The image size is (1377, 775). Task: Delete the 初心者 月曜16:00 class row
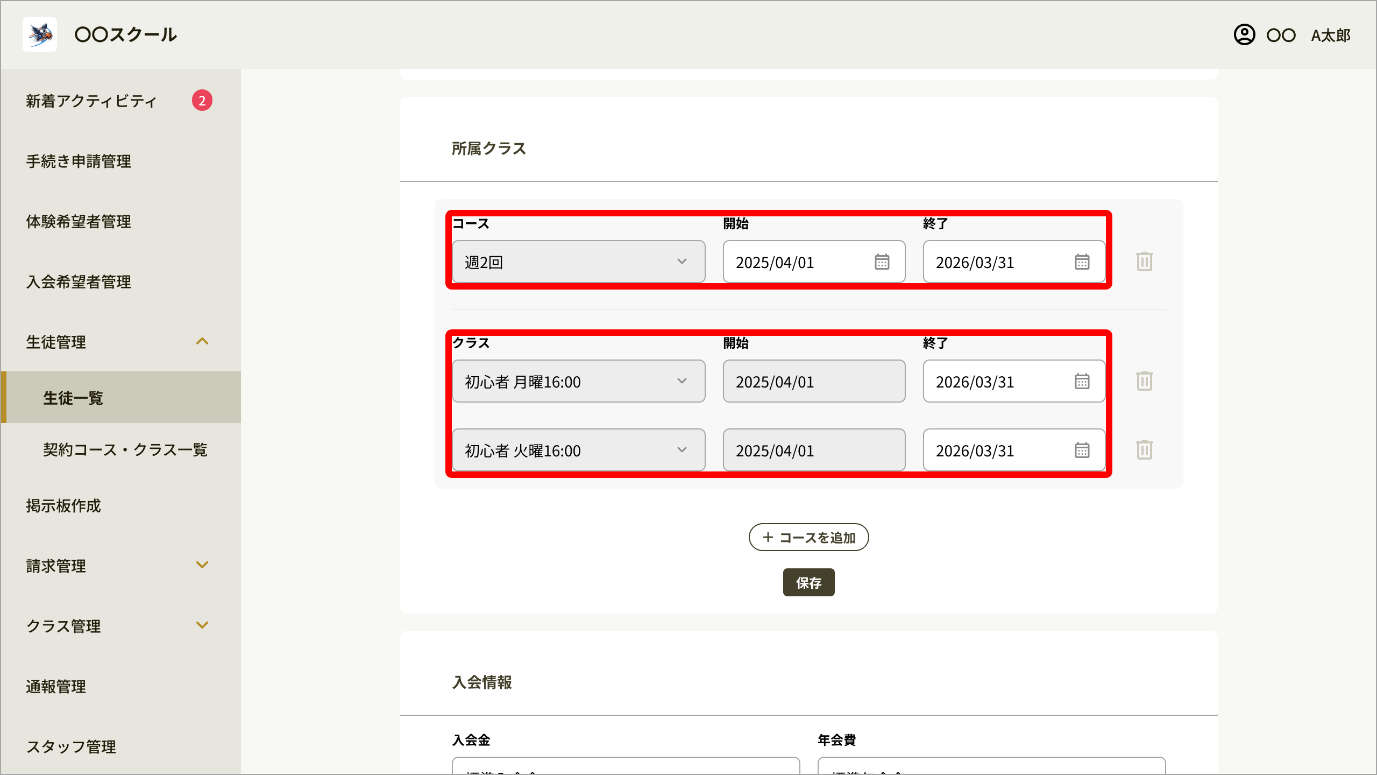(1145, 382)
